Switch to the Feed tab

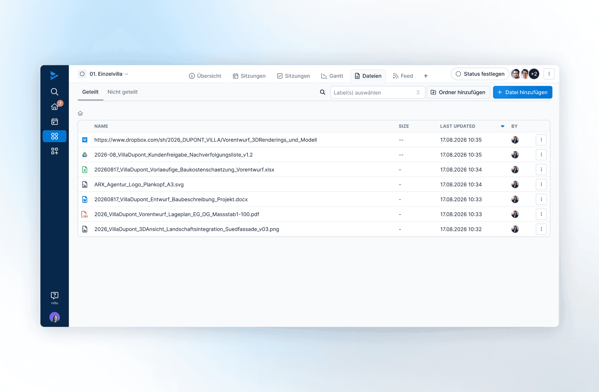point(403,76)
